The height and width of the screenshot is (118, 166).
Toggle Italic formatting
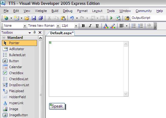90,26
